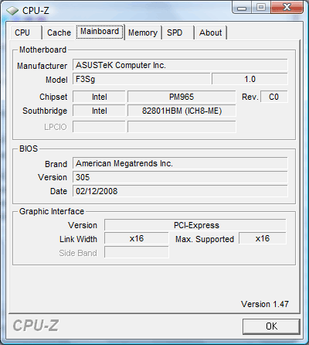Switch to the CPU tab
Screen dimensions: 309x345
(x=25, y=32)
